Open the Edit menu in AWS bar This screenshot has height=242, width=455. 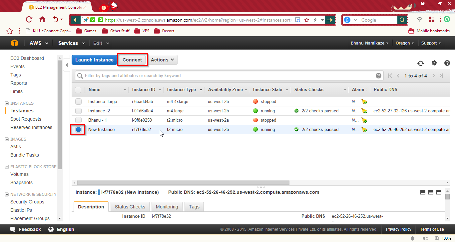point(101,43)
